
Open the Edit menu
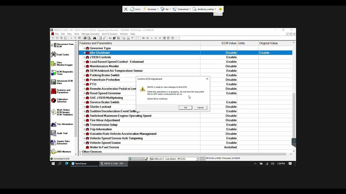pyautogui.click(x=63, y=34)
